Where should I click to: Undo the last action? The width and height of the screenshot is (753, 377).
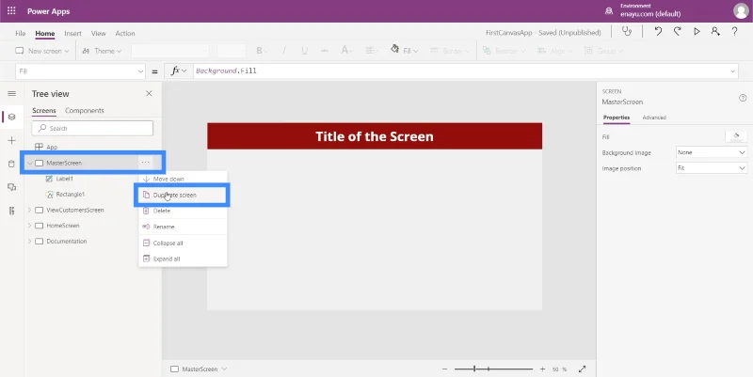click(x=658, y=32)
